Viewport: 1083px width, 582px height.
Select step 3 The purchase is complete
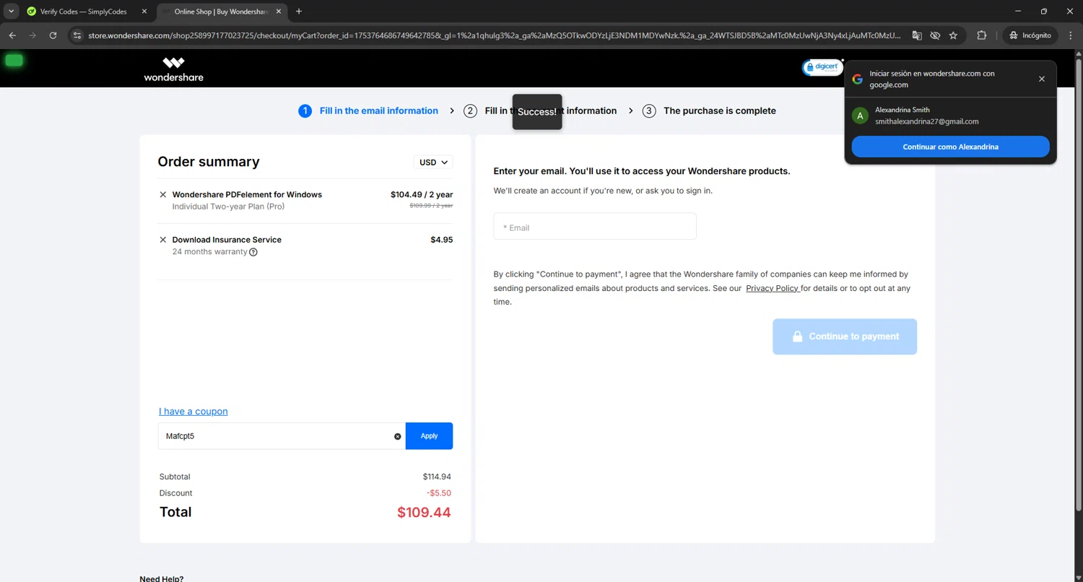[x=709, y=110]
